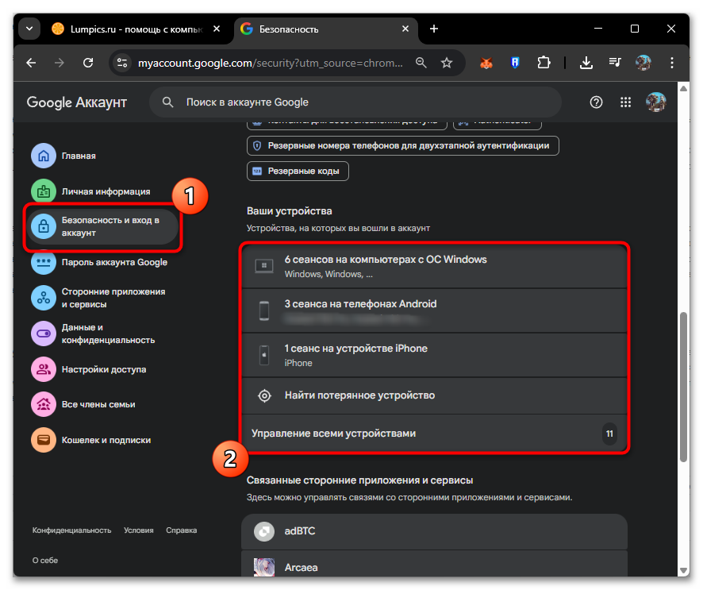This screenshot has width=703, height=590.
Task: Click Условия footer link
Action: pos(139,530)
